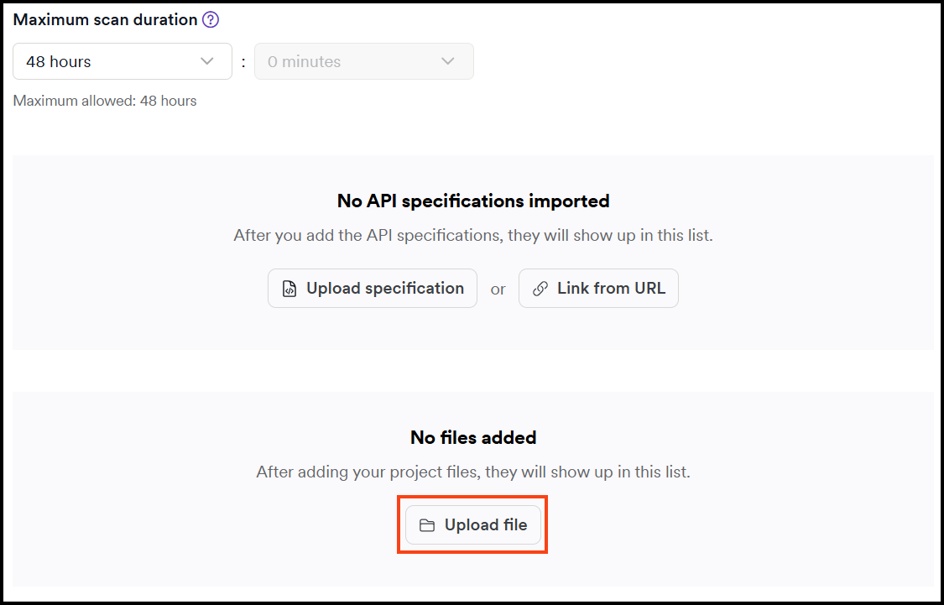Click the "Link from URL" button
The image size is (944, 605).
[x=598, y=288]
